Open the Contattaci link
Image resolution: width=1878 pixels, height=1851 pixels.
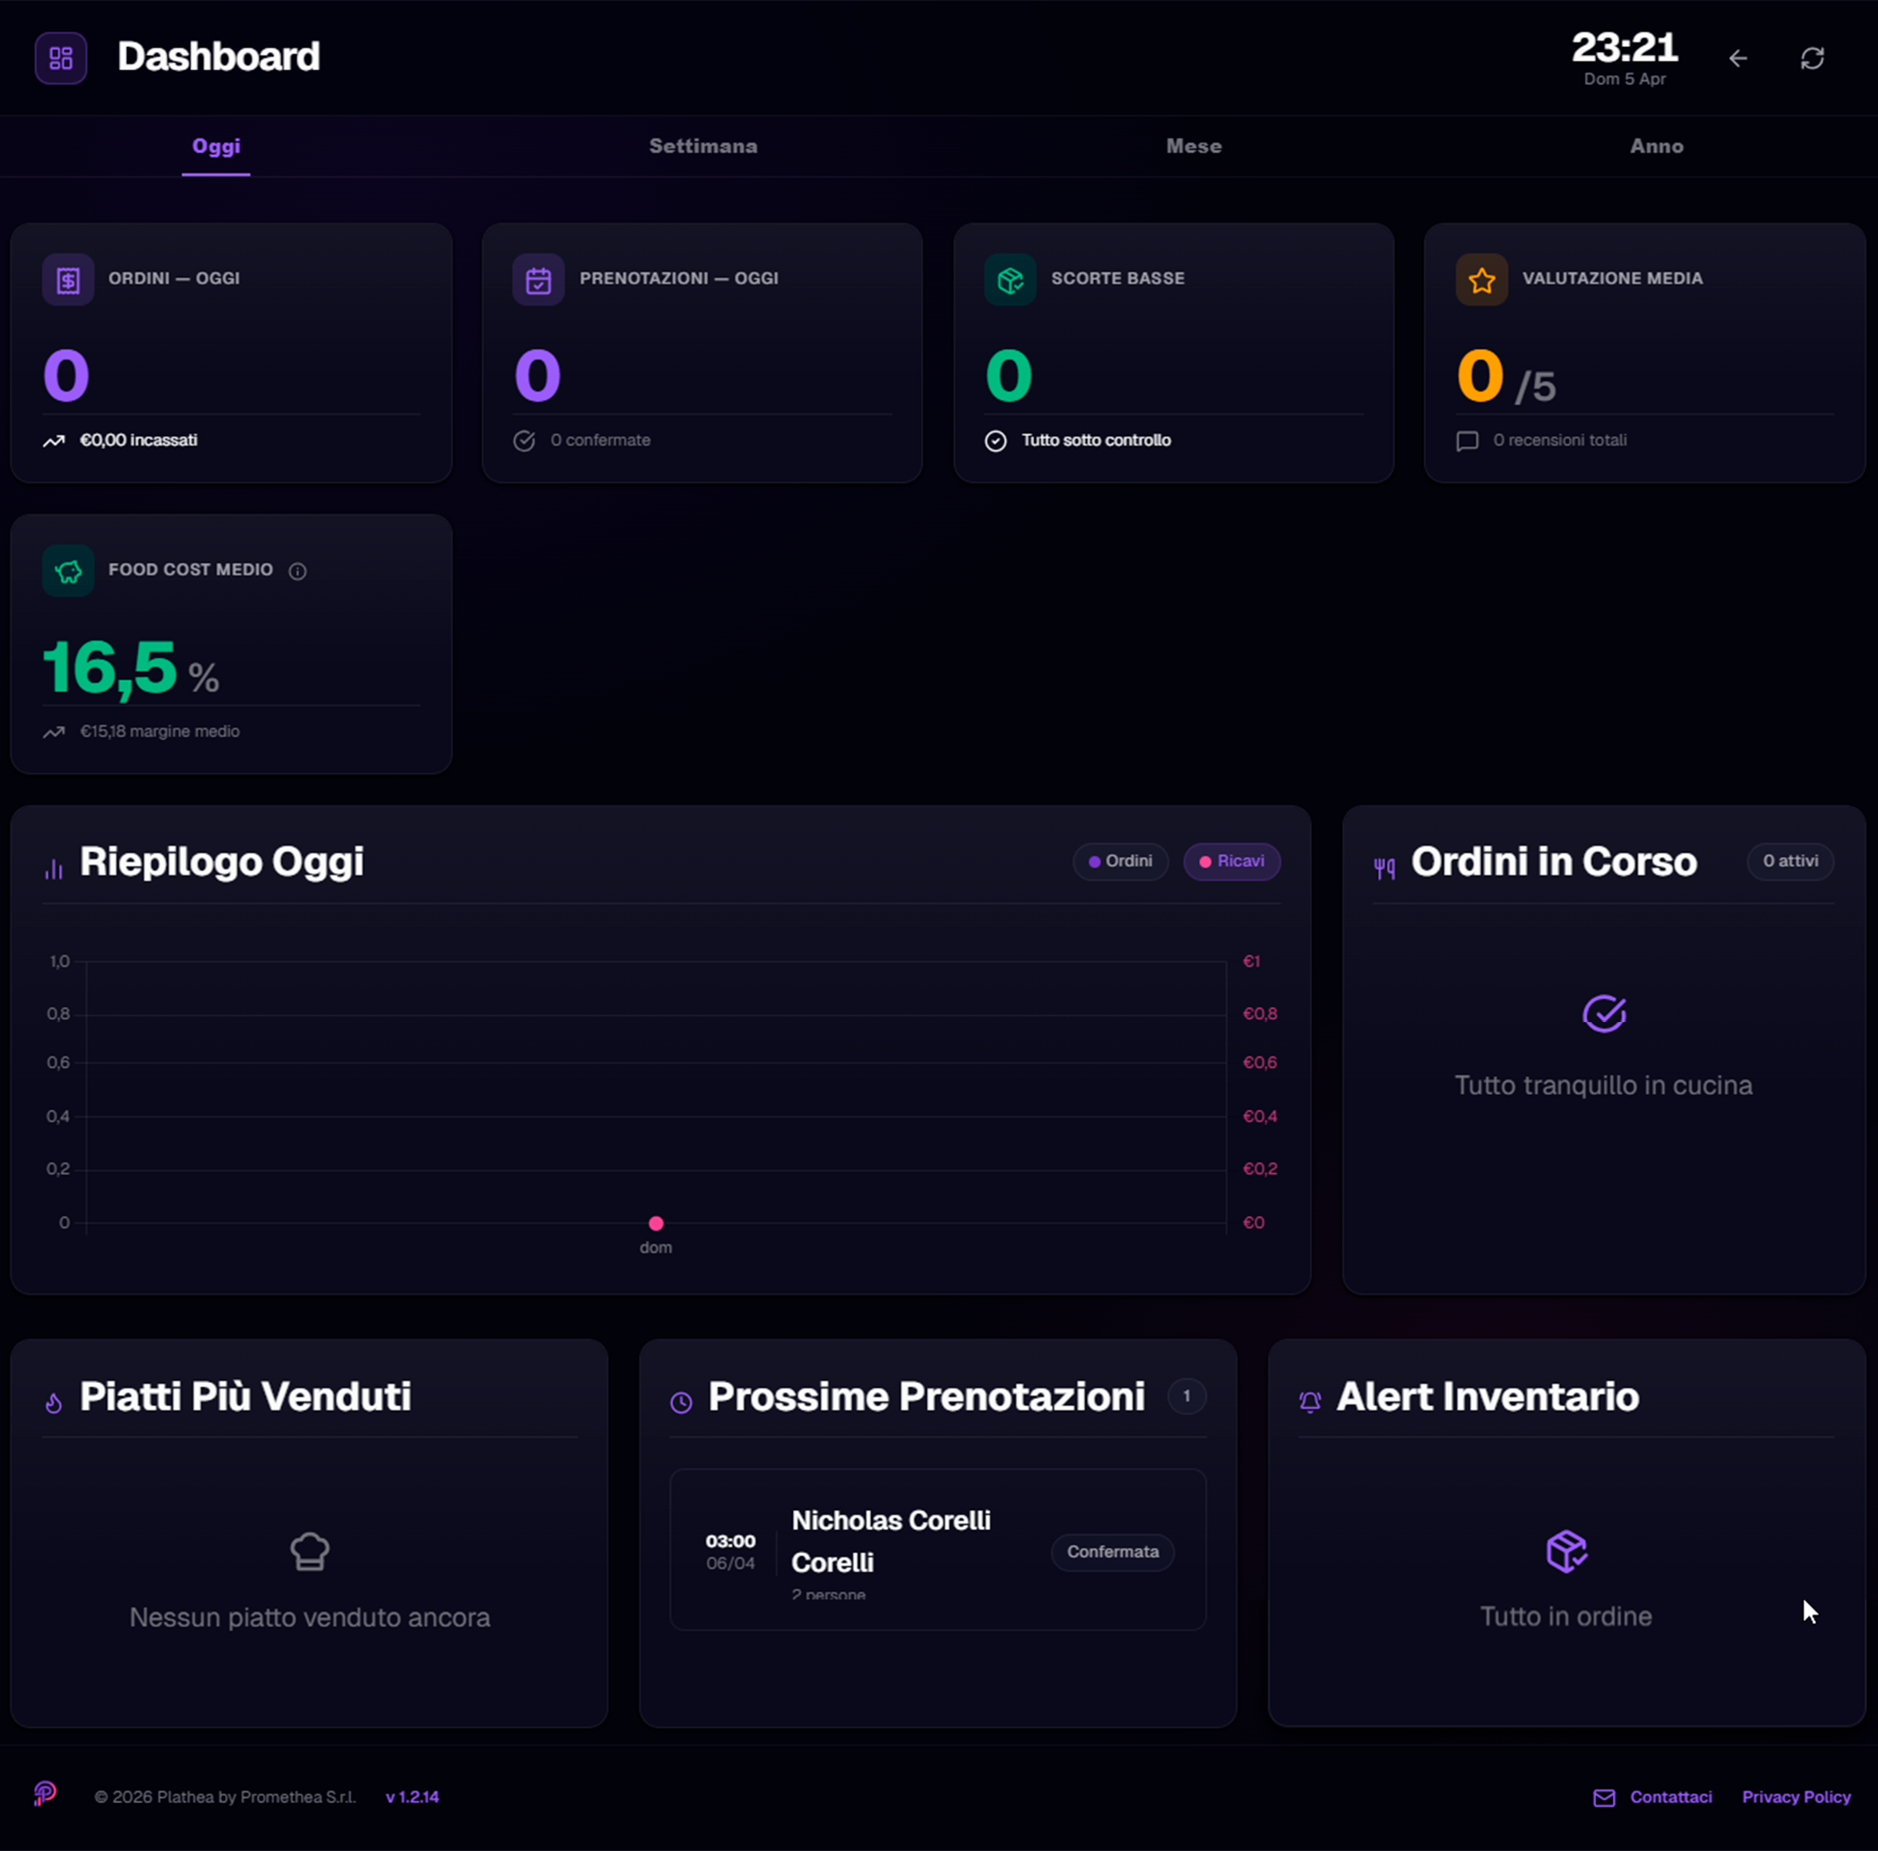tap(1670, 1797)
